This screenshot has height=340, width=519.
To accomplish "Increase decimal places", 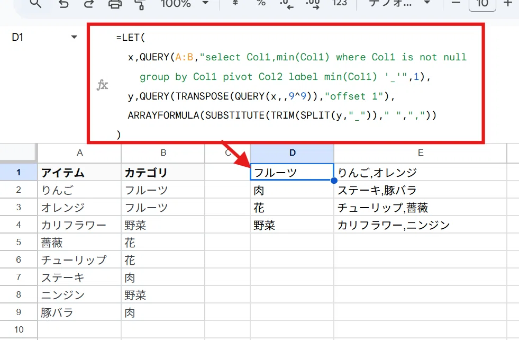I will pyautogui.click(x=313, y=4).
